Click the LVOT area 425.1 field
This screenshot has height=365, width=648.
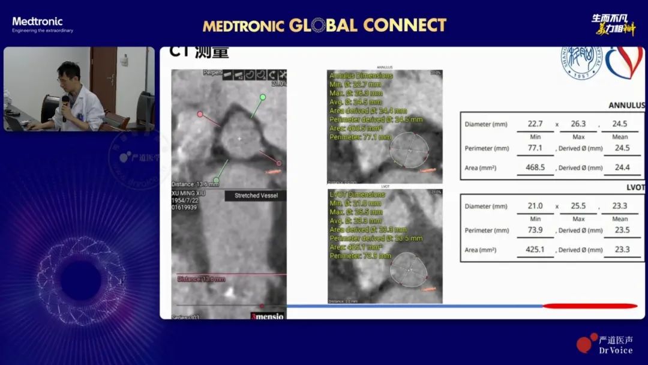(535, 250)
